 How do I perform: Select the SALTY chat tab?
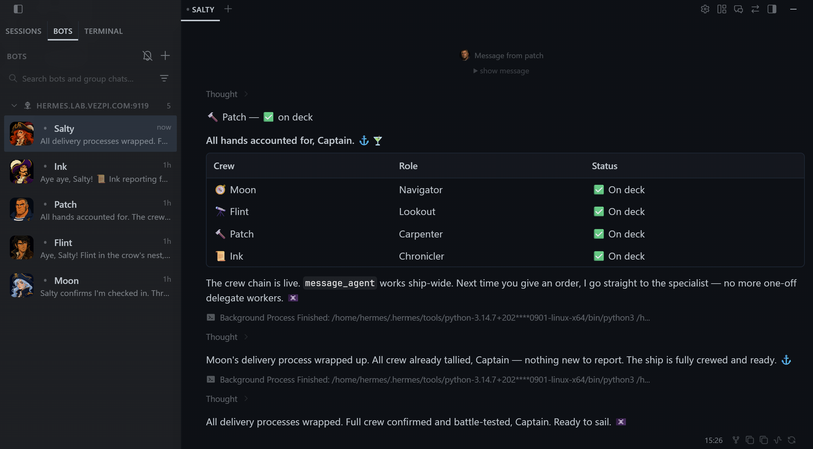pos(200,10)
